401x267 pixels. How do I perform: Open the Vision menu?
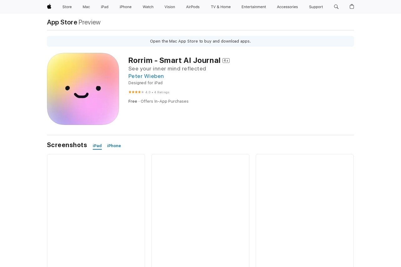coord(170,7)
